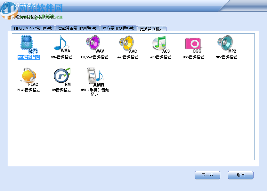Select the OGG audio format
The height and width of the screenshot is (191, 267).
pyautogui.click(x=193, y=43)
